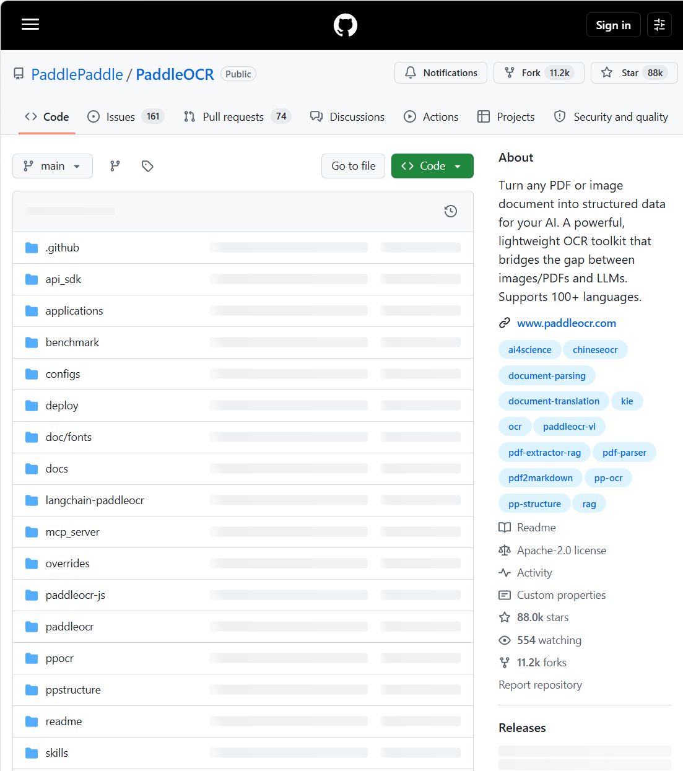The height and width of the screenshot is (771, 683).
Task: Click the repository icon before PaddlePaddle
Action: pos(19,74)
